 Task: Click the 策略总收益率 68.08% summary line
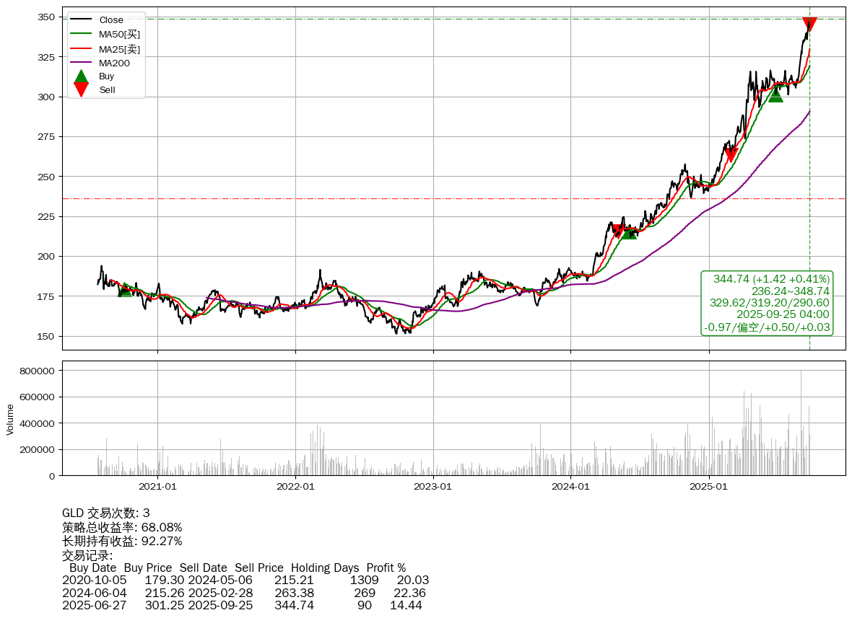click(122, 527)
